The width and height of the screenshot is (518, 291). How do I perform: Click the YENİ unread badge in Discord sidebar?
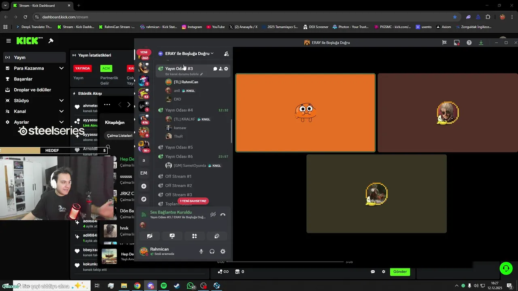144,52
